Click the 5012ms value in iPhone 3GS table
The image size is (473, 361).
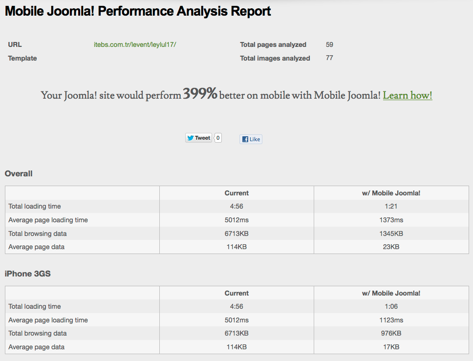coord(236,320)
